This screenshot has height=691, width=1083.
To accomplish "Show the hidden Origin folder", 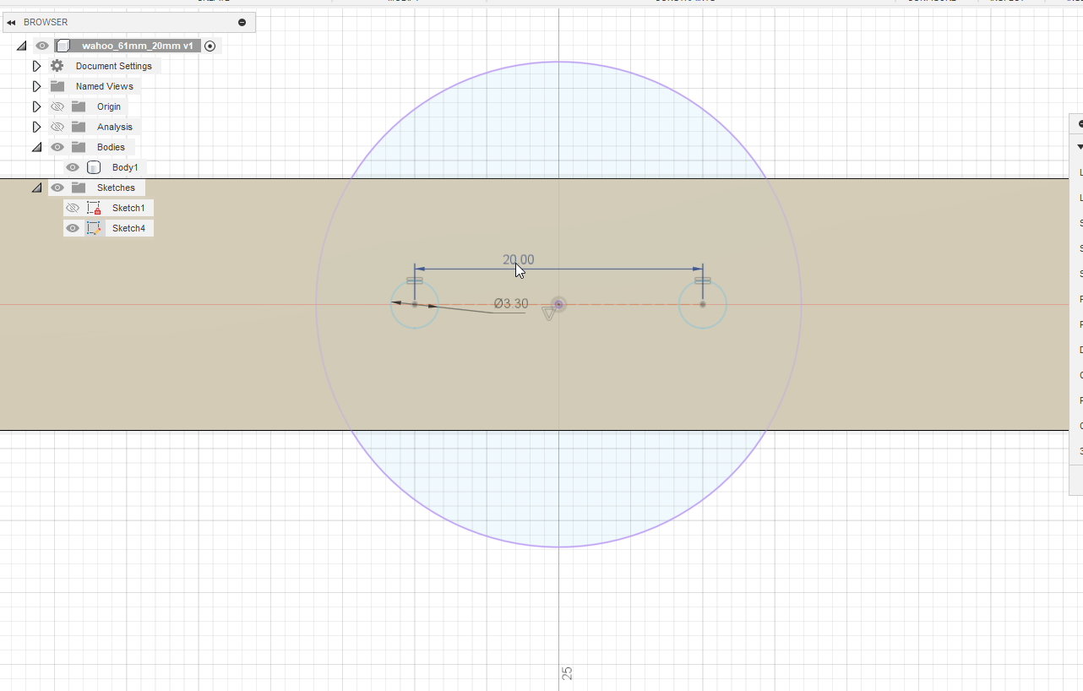I will 57,106.
